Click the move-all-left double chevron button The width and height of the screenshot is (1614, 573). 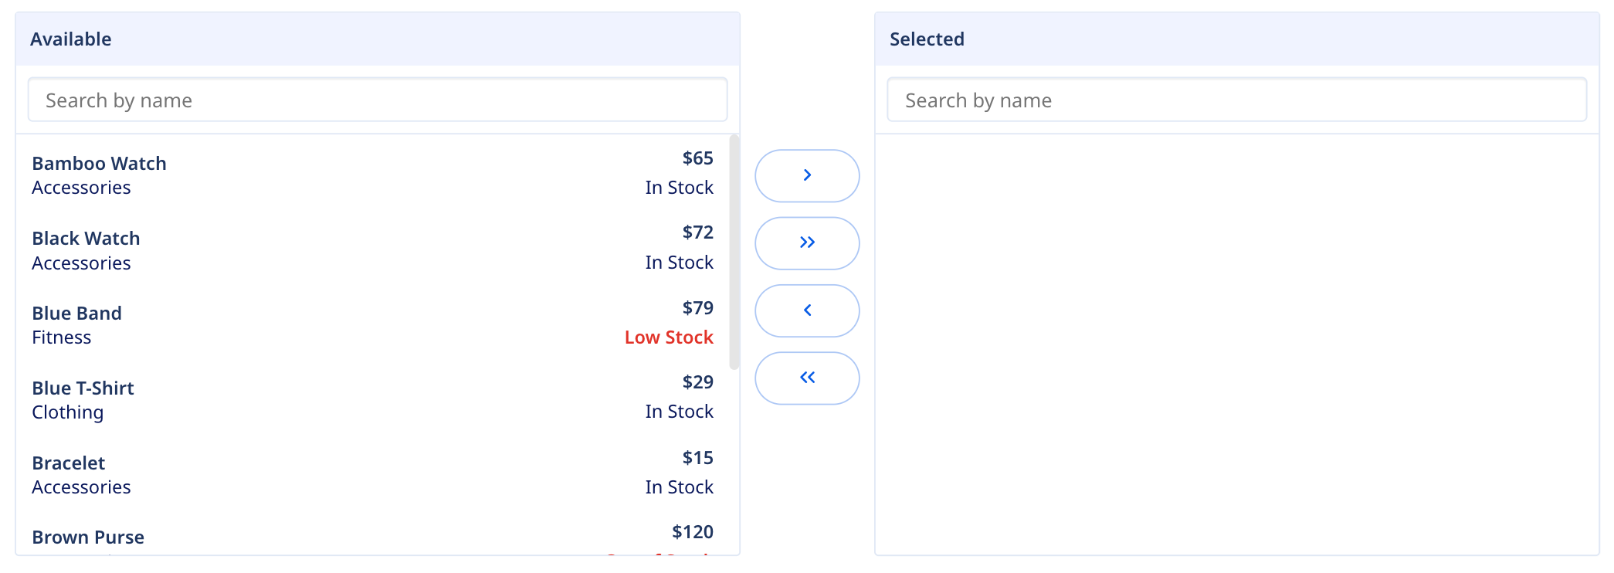point(806,378)
